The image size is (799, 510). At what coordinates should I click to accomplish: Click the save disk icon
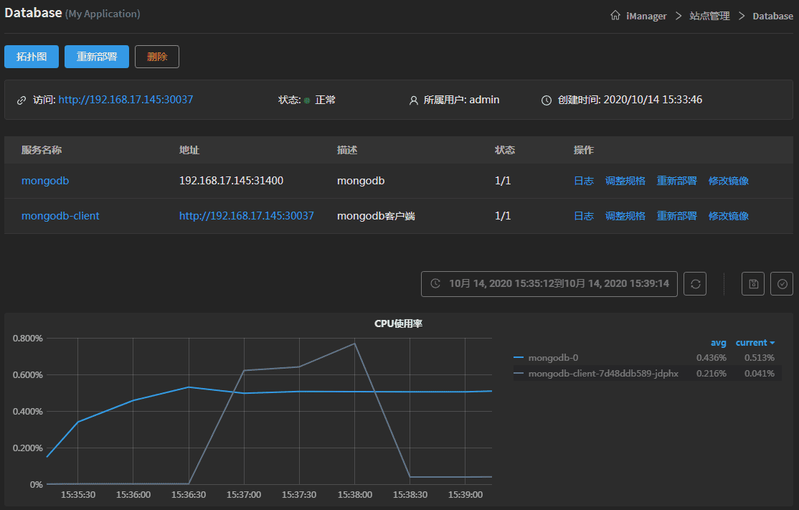coord(753,283)
